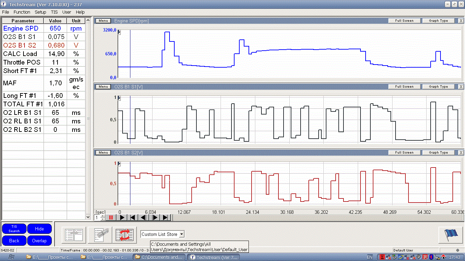Viewport: 465px width, 261px height.
Task: Click the blue flag icon button
Action: point(450,235)
